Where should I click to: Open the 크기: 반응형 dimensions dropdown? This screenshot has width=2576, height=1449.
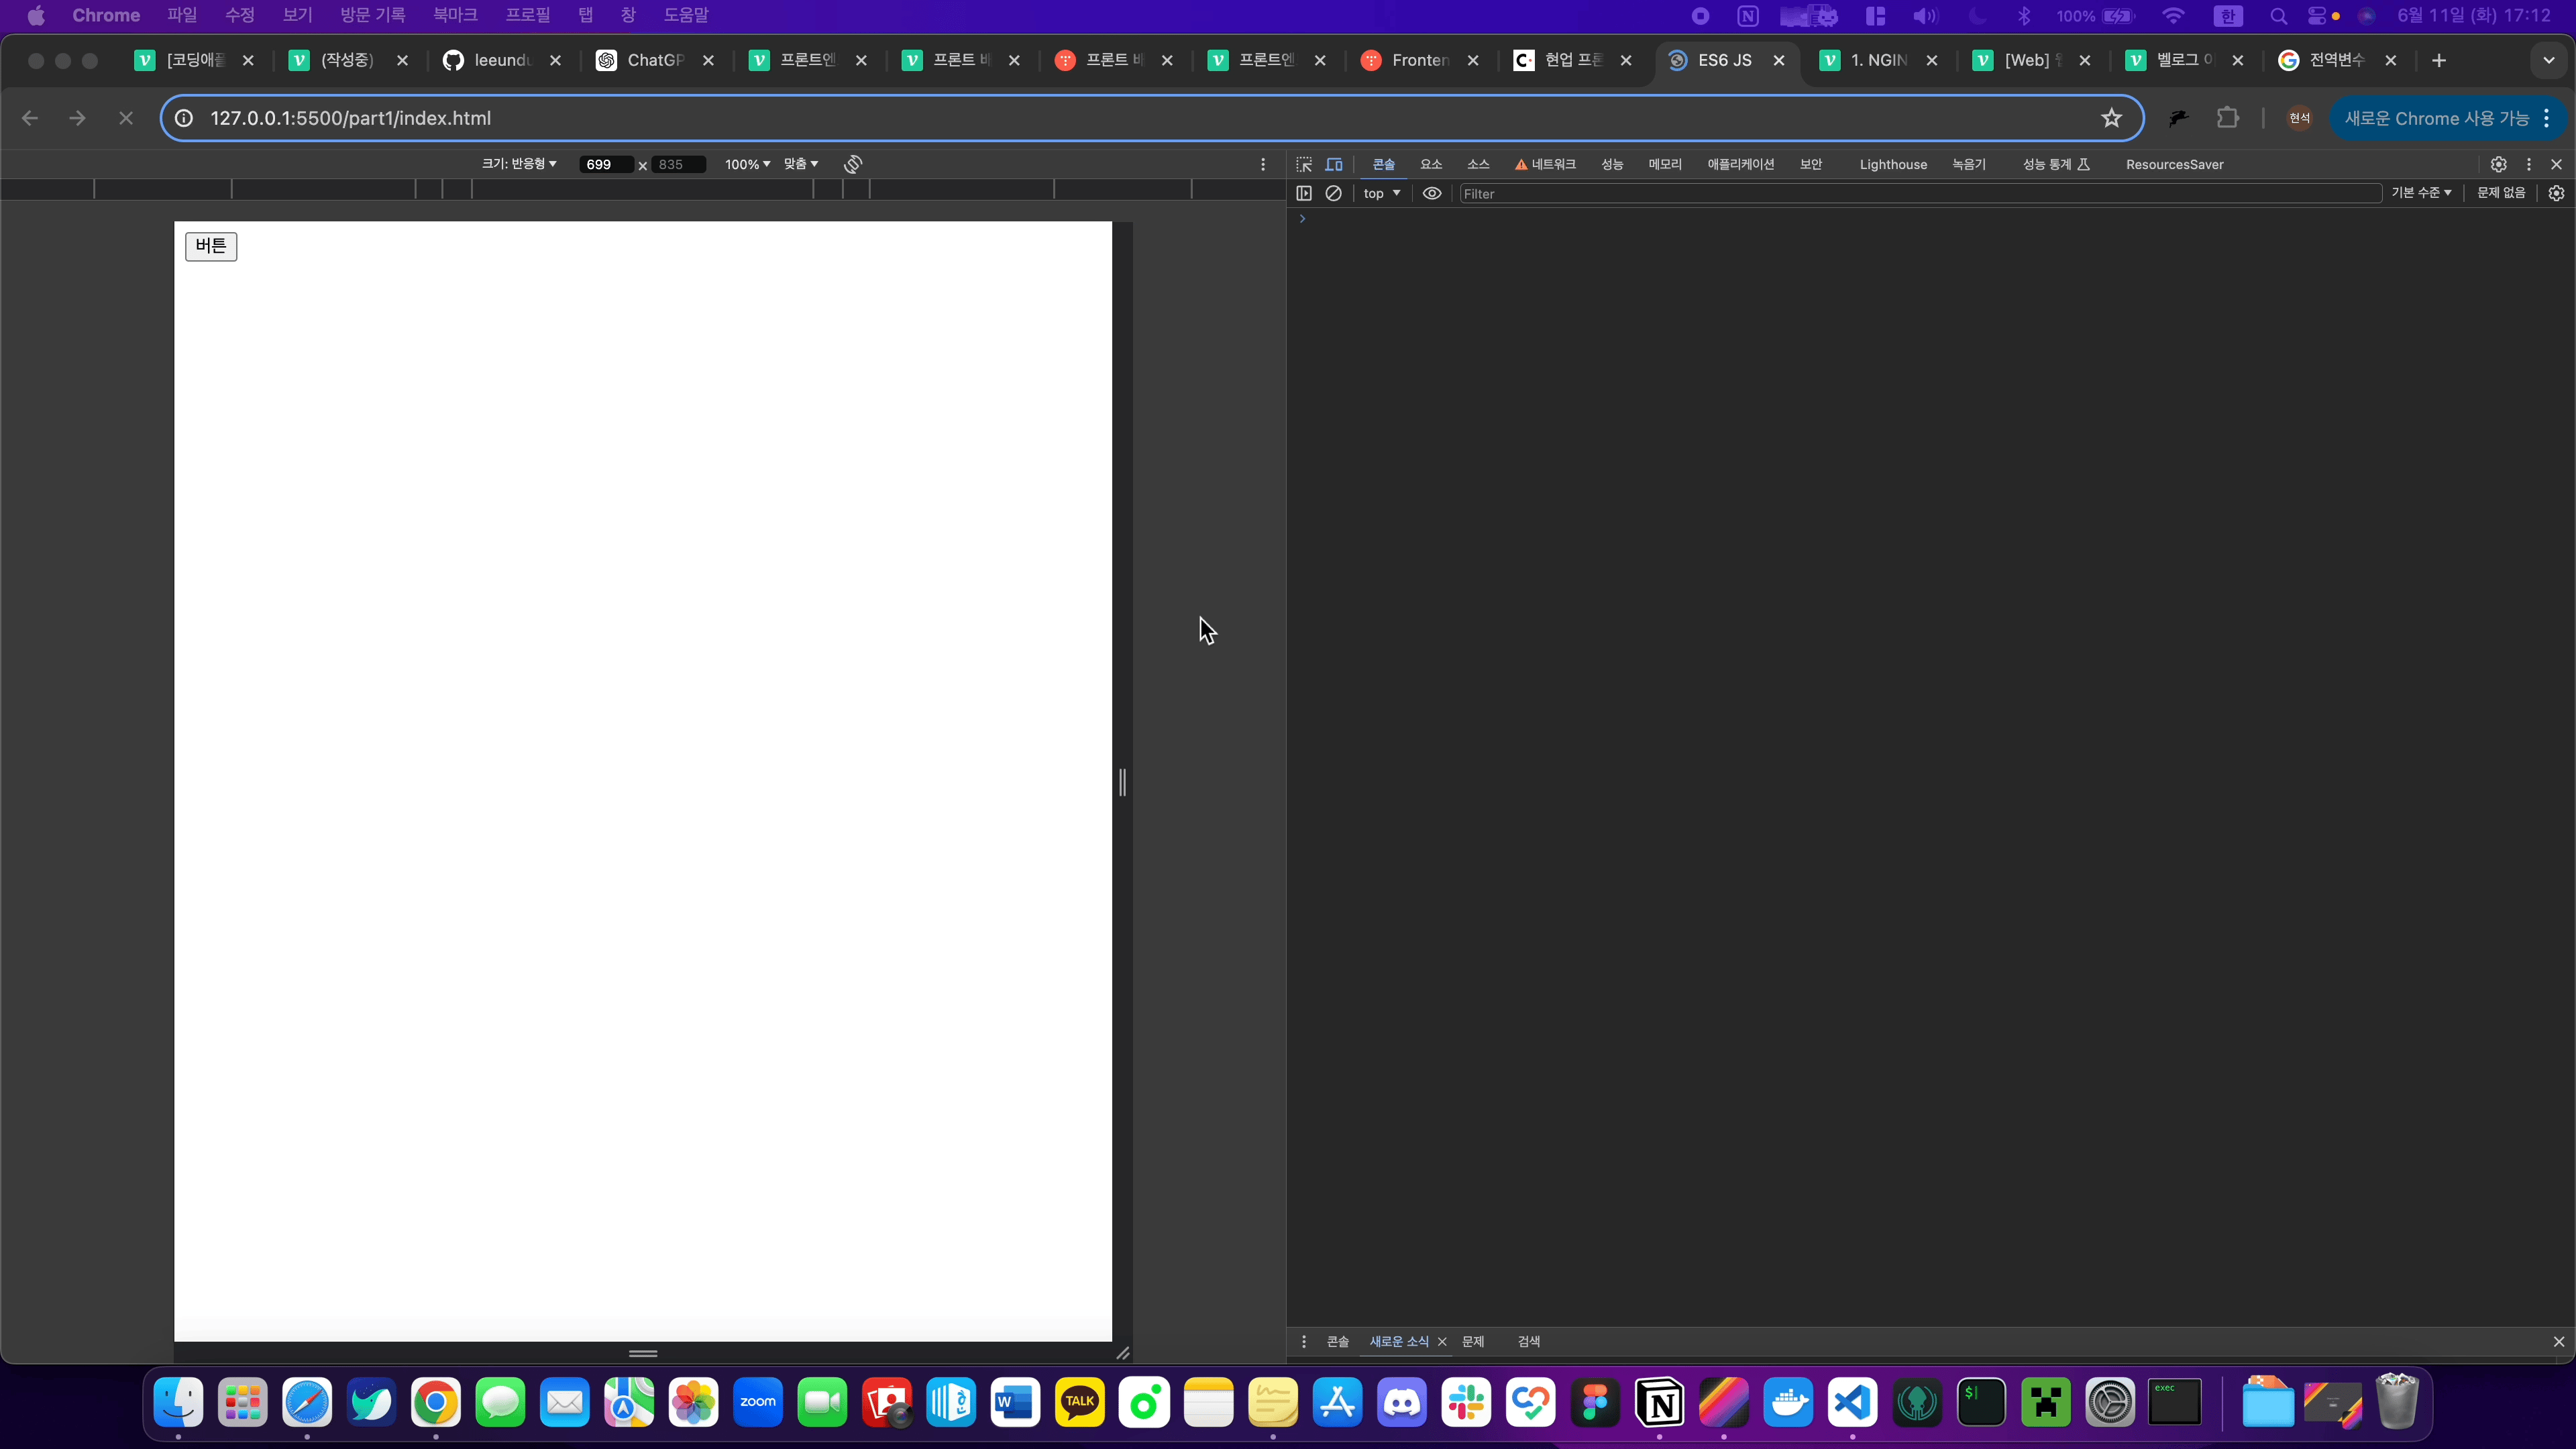(x=519, y=164)
